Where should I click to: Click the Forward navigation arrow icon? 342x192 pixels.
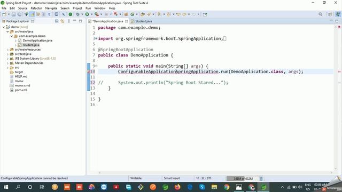click(193, 14)
